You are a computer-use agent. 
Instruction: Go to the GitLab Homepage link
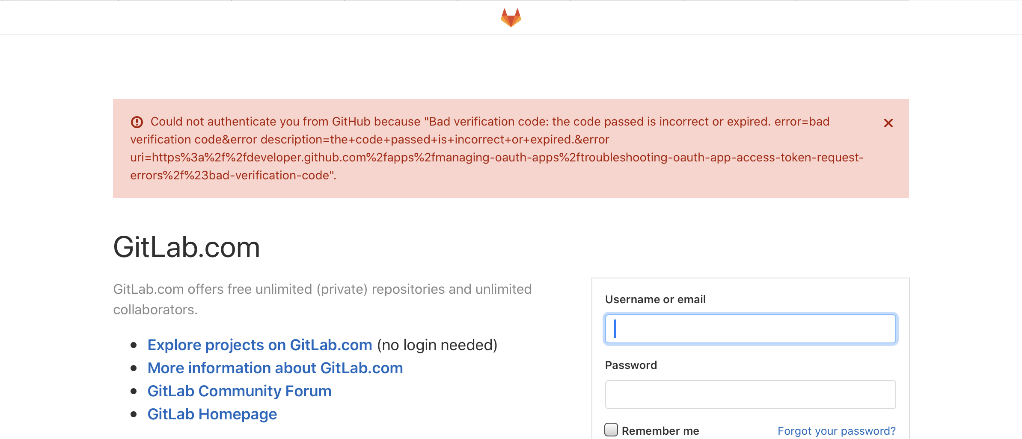point(212,414)
